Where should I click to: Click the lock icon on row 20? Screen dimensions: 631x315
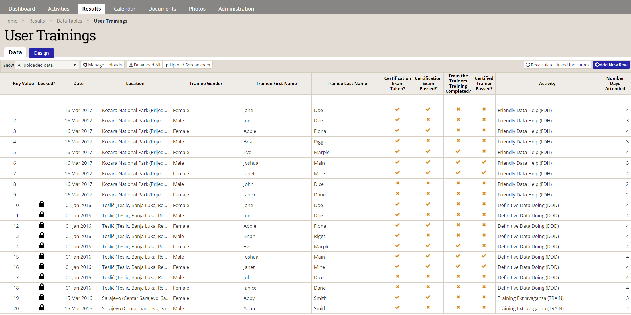point(42,307)
